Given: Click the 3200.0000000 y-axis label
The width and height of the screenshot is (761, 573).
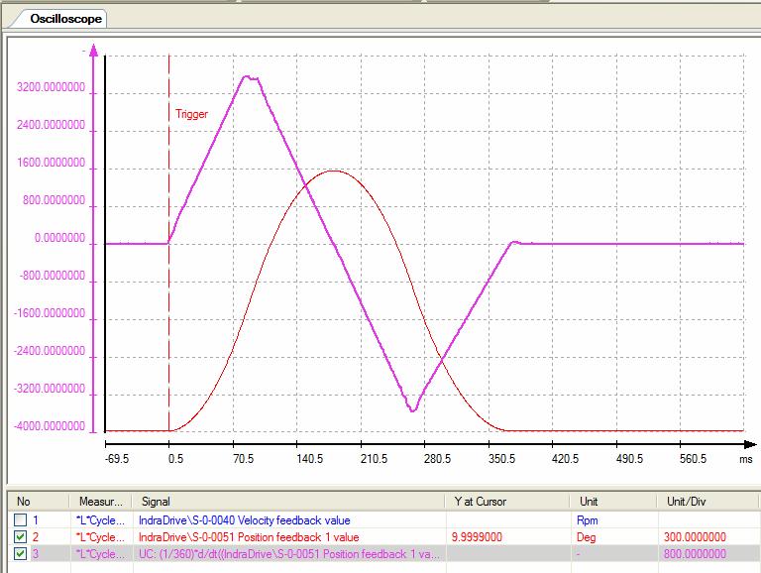Looking at the screenshot, I should click(51, 87).
